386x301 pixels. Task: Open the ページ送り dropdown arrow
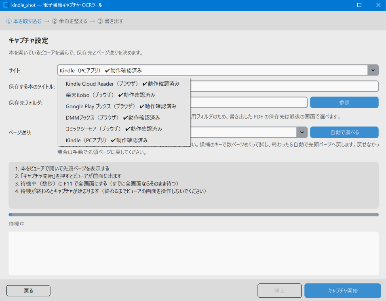pyautogui.click(x=302, y=133)
